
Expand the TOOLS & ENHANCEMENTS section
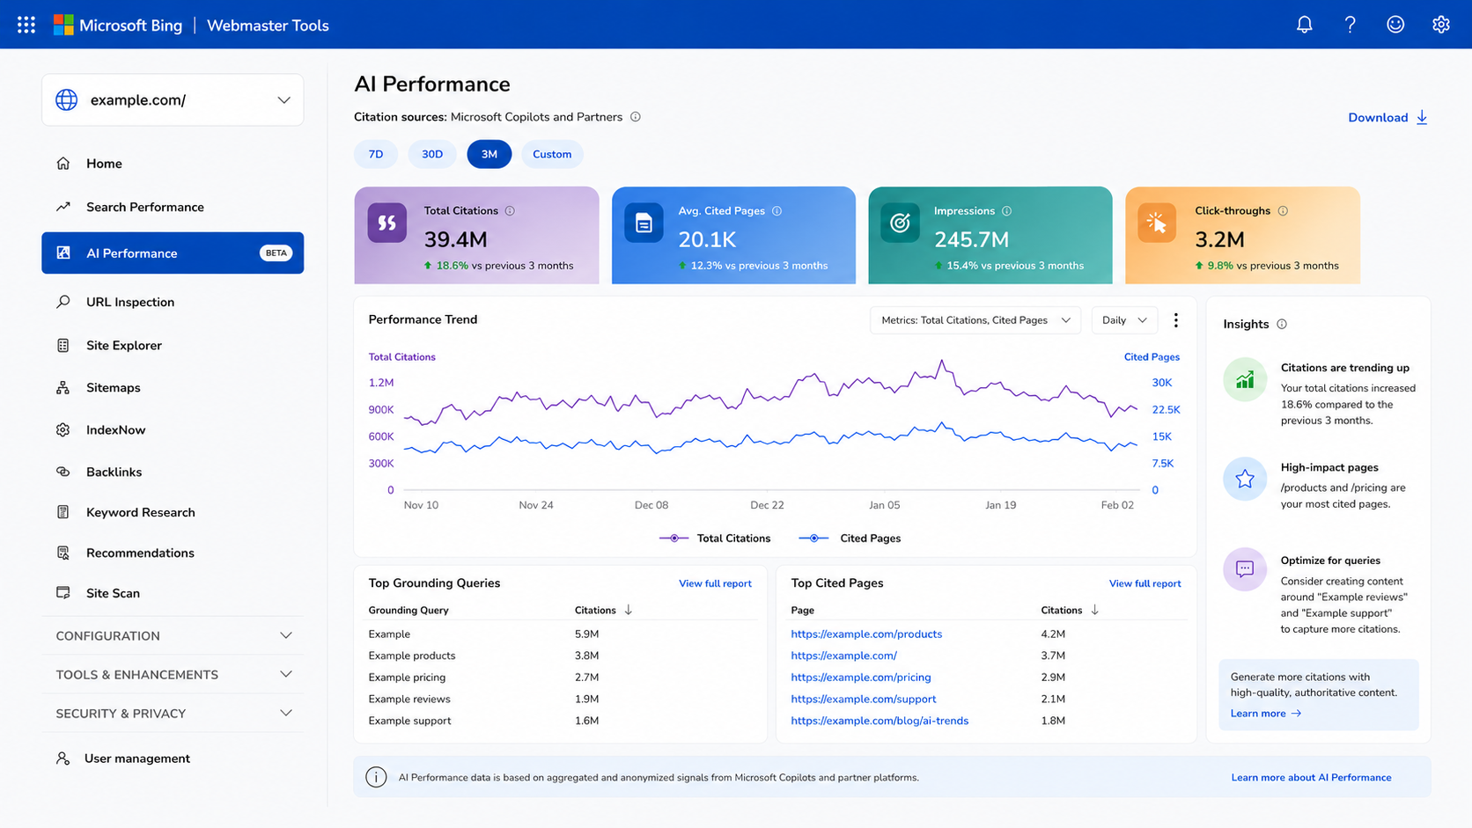(x=173, y=674)
